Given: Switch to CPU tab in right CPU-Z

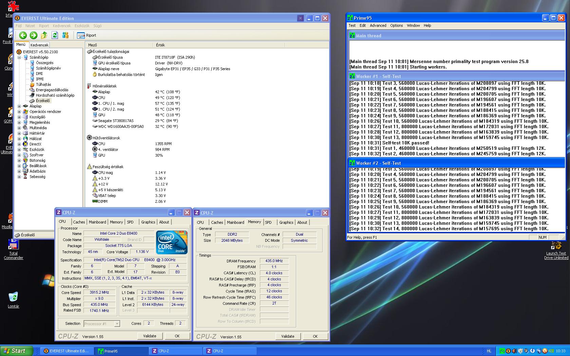Looking at the screenshot, I should 201,222.
